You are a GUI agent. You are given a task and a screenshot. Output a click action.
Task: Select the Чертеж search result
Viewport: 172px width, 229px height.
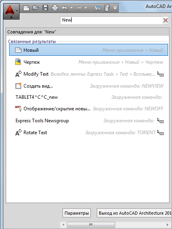coord(88,62)
